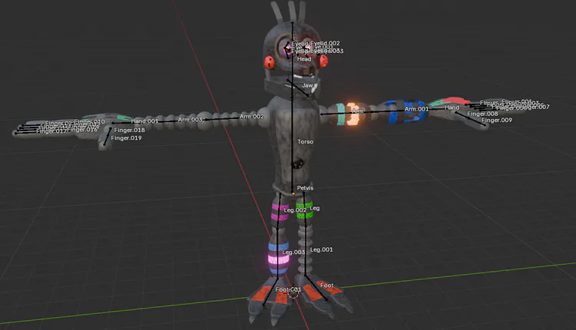
Task: Select the Leg.001 bone label
Action: click(322, 249)
